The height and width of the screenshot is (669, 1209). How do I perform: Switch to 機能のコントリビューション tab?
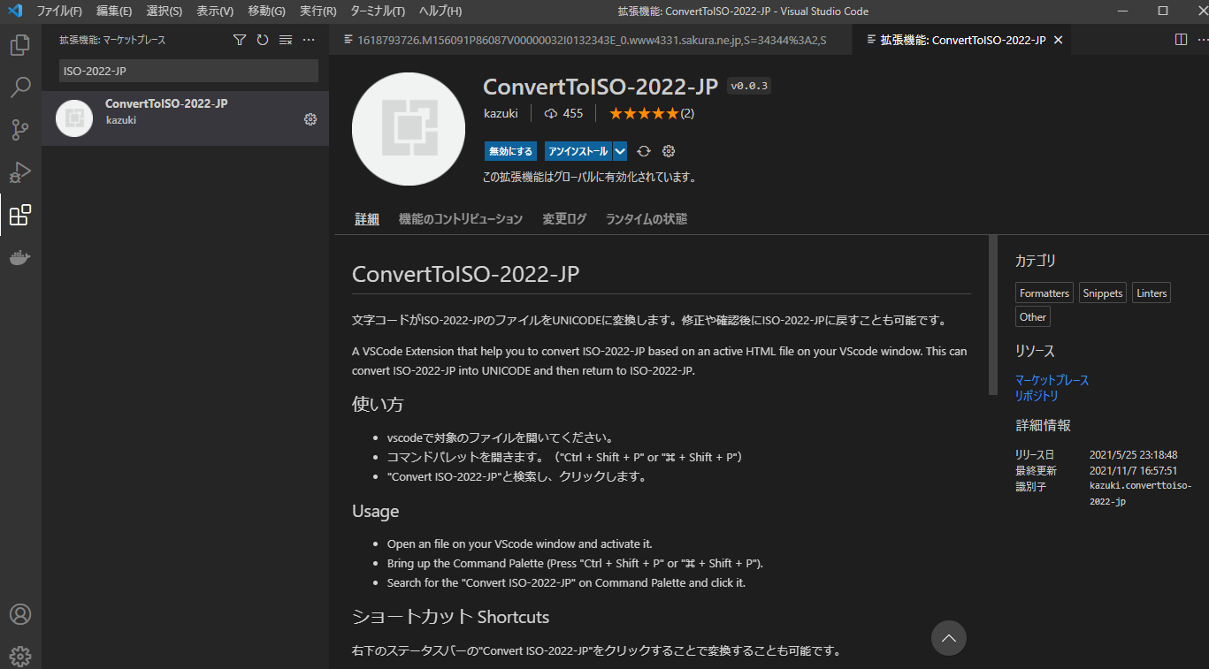[x=461, y=219]
